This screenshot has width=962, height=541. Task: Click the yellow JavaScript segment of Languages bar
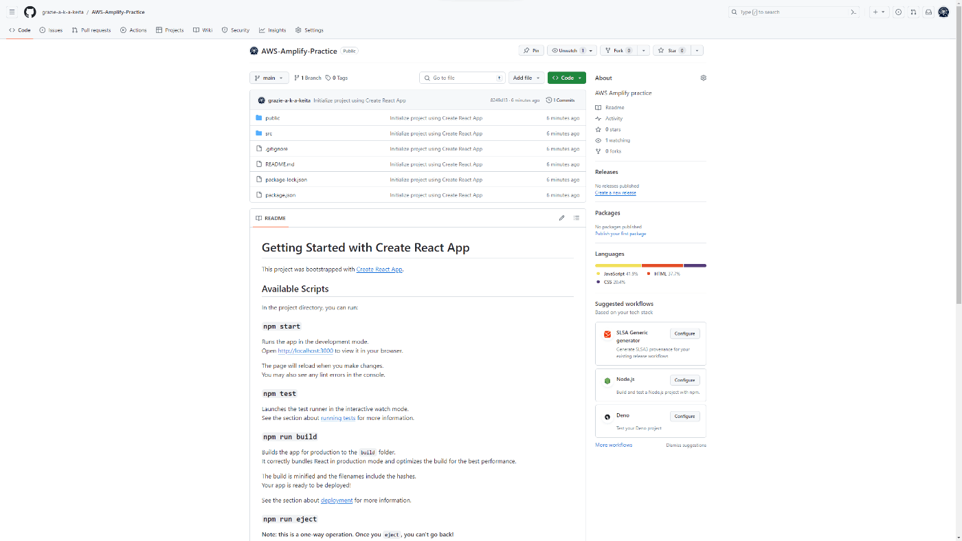(x=618, y=265)
